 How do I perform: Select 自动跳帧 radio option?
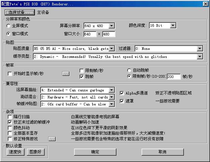pos(129,71)
